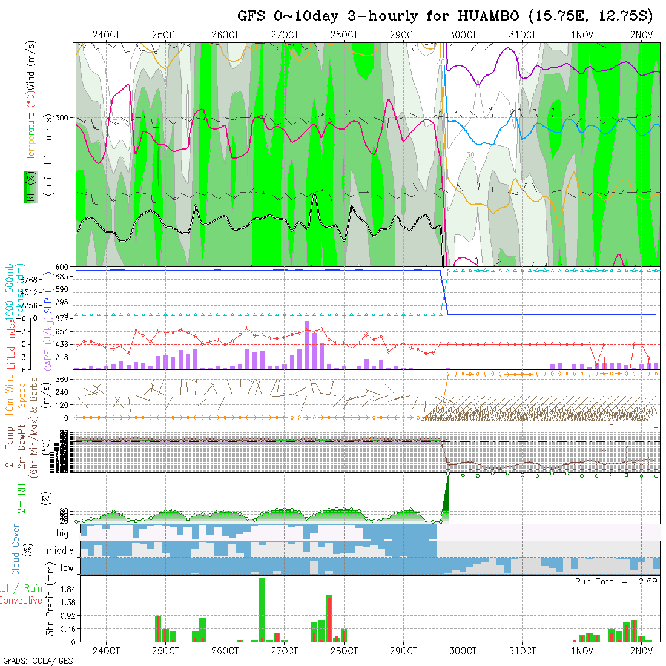
Task: Click the GrADS: COLA/IGES credit text
Action: [x=38, y=661]
